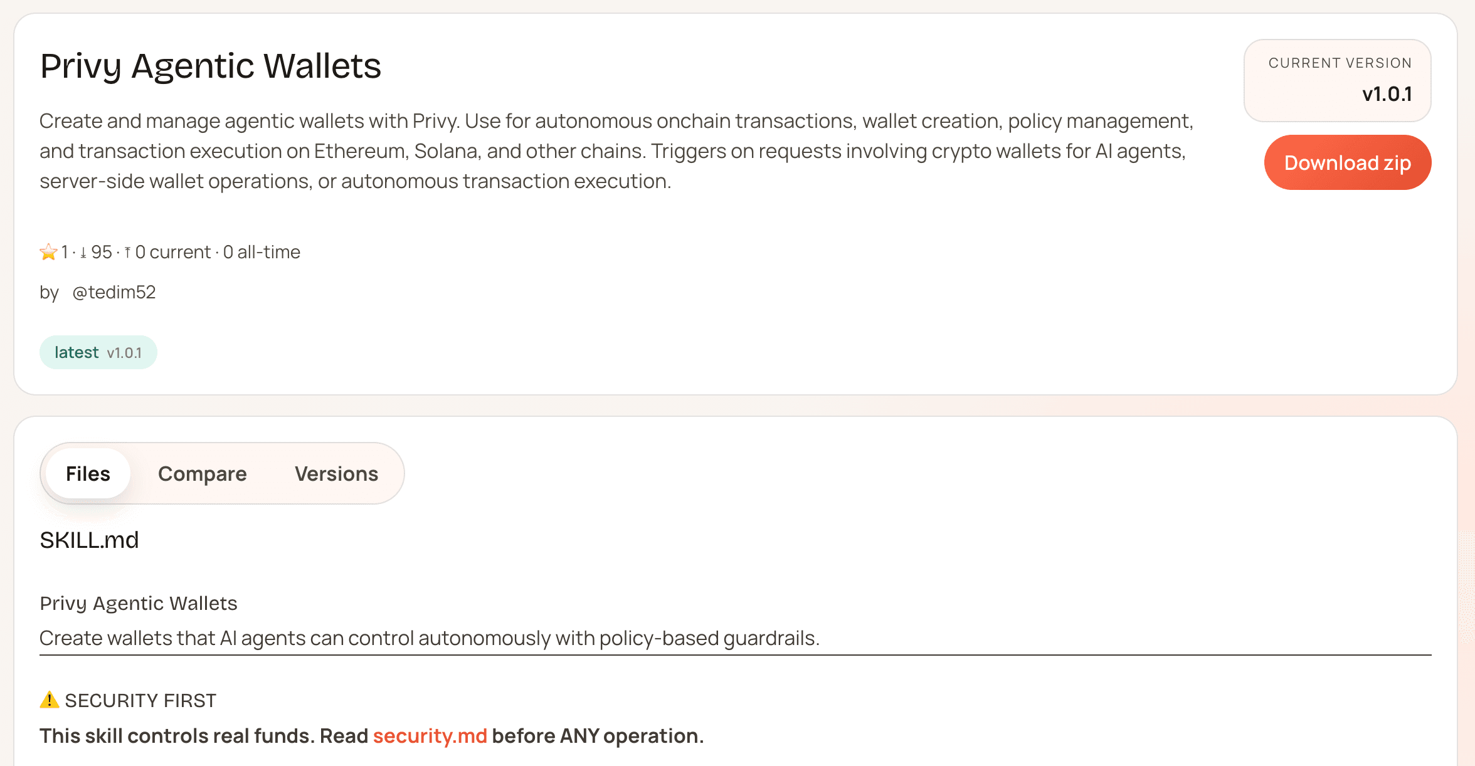
Task: Click the 0 all-time installs stat
Action: pos(262,252)
